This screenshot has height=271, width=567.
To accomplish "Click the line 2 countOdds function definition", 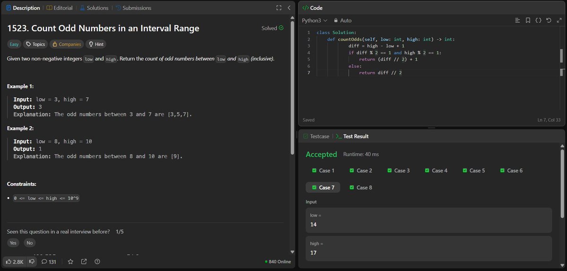I will 391,39.
